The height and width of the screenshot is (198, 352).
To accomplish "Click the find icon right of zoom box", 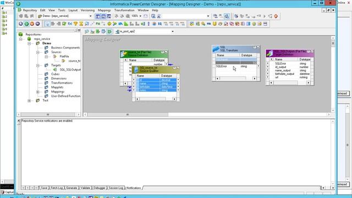I will click(x=153, y=16).
